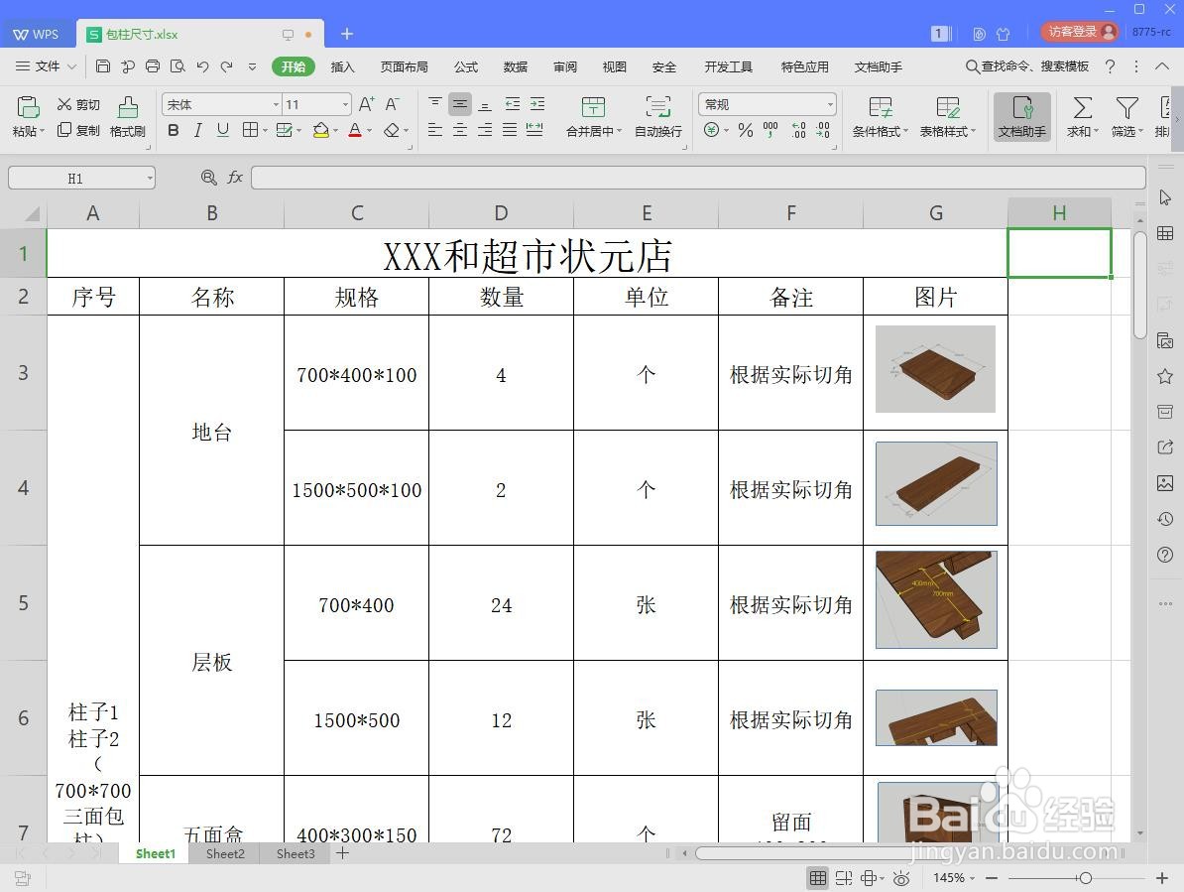Align text to top

[x=435, y=104]
